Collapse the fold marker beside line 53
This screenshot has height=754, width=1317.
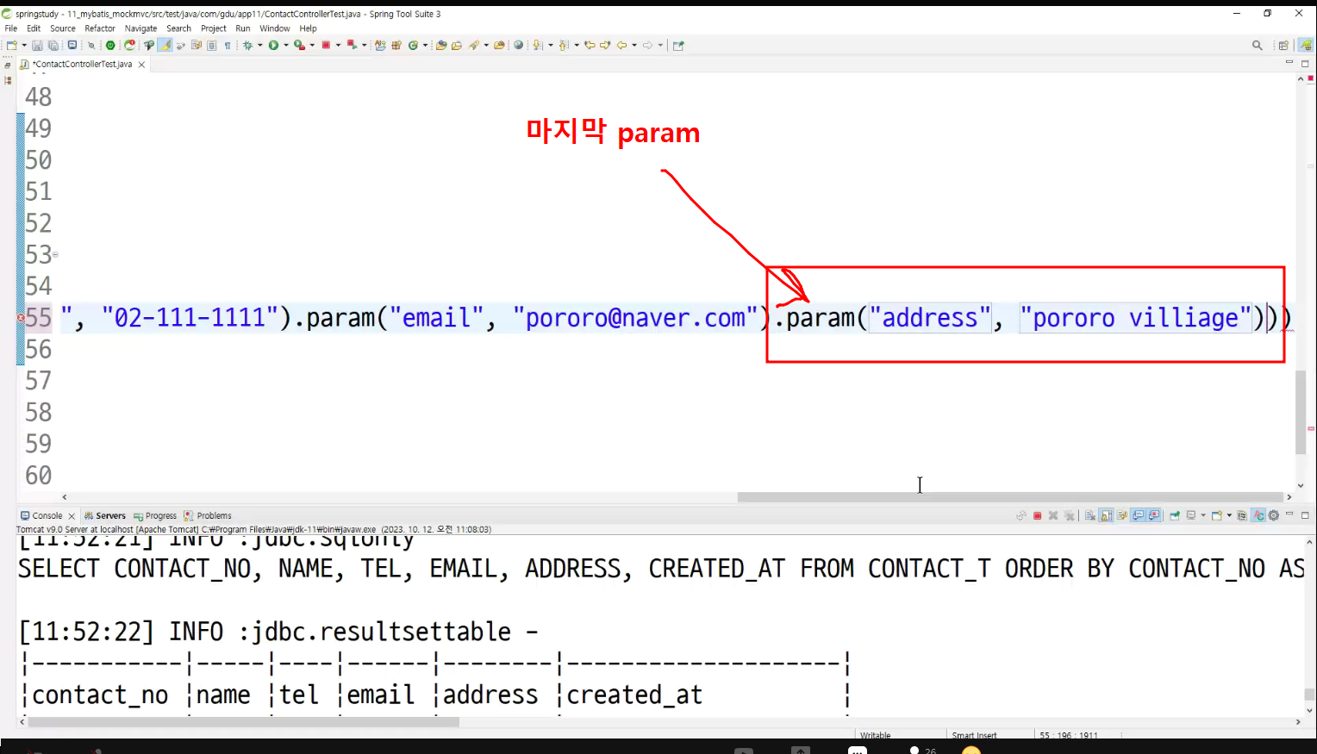(55, 254)
